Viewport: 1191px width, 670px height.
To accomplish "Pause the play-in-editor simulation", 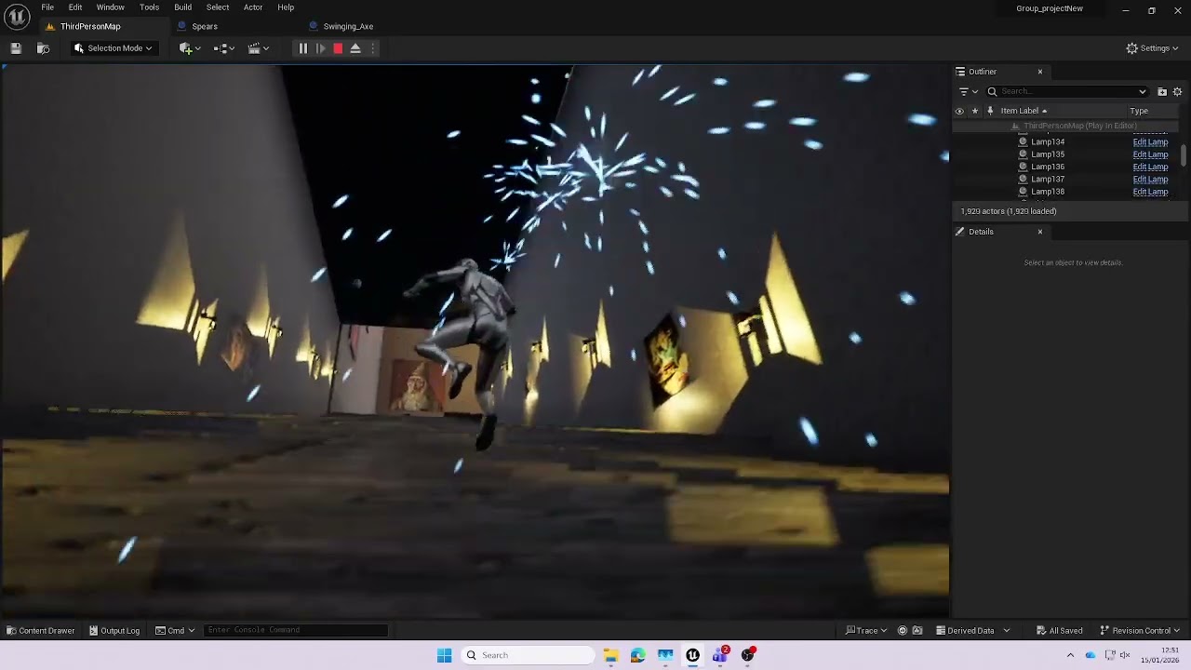I will [302, 48].
